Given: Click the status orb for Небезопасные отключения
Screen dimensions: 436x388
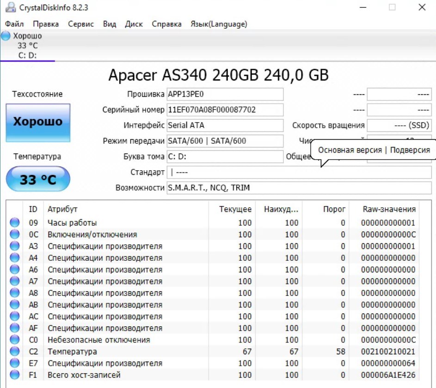Looking at the screenshot, I should pyautogui.click(x=15, y=340).
